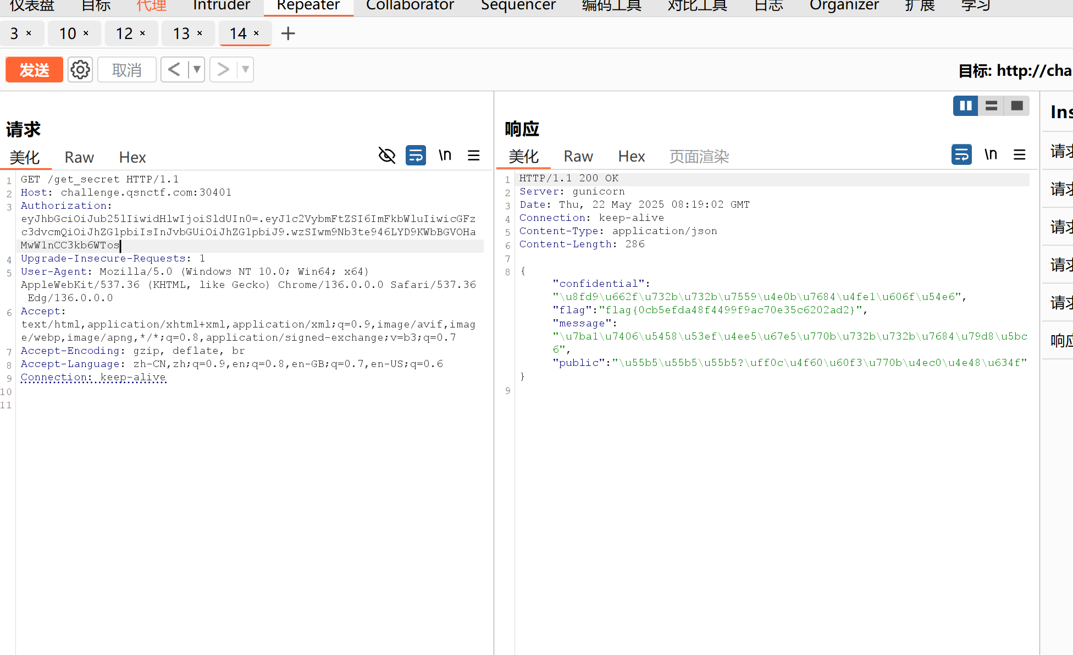1073x655 pixels.
Task: Open the 日志 logger tab
Action: coord(768,5)
